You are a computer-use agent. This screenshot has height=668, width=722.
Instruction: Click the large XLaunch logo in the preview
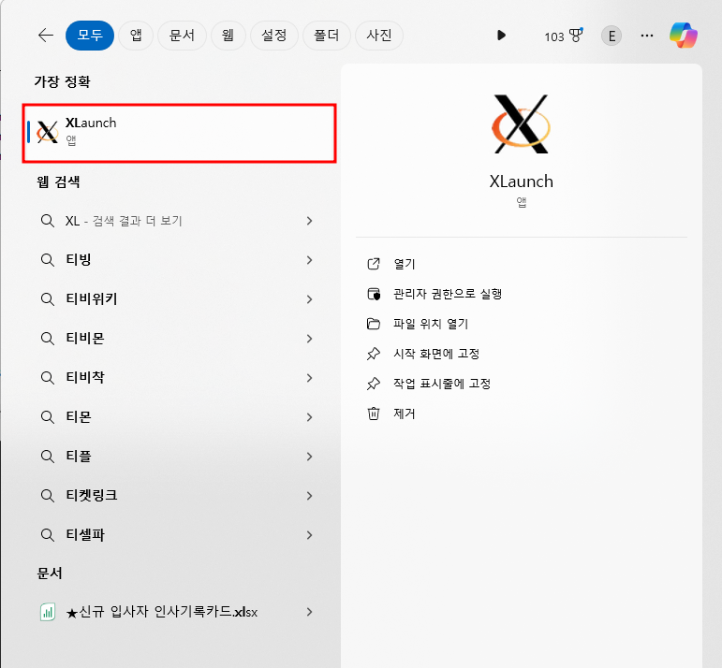click(521, 123)
